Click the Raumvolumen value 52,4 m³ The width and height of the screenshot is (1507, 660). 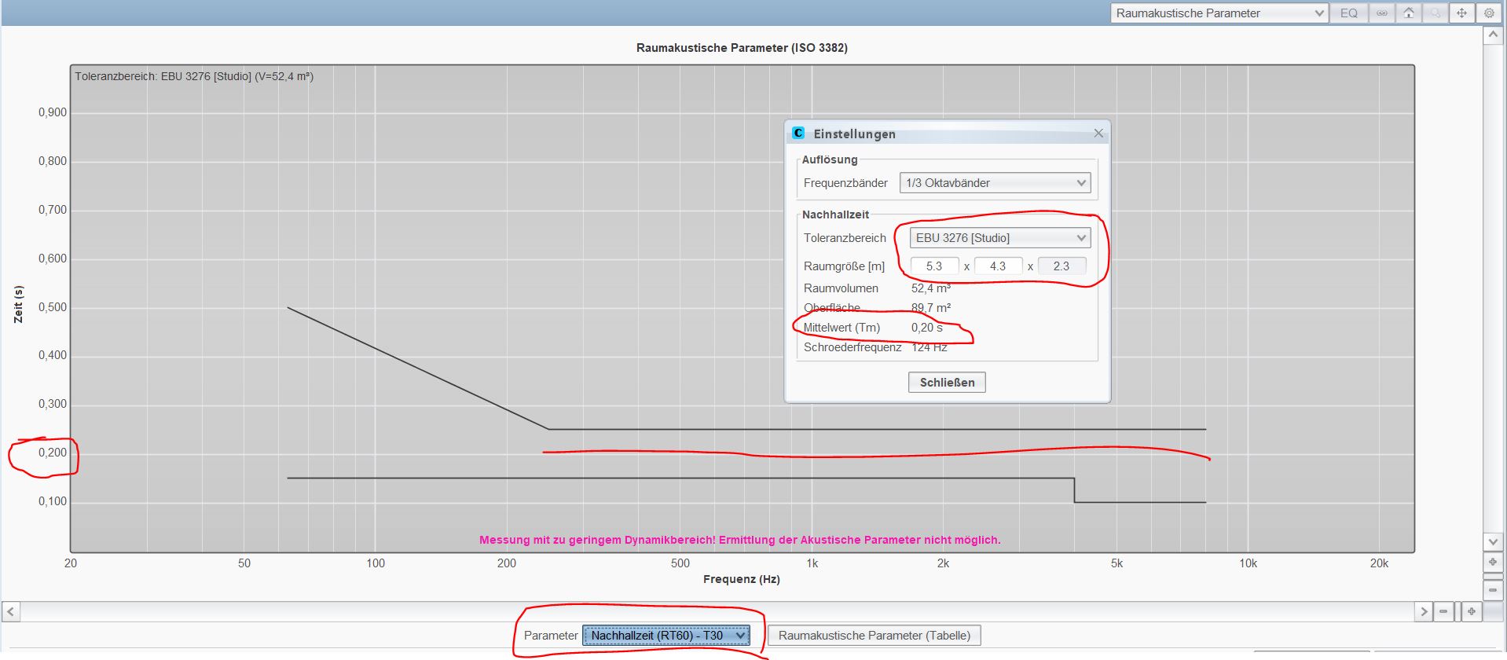pos(931,288)
